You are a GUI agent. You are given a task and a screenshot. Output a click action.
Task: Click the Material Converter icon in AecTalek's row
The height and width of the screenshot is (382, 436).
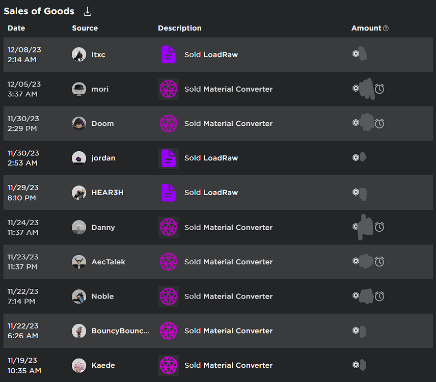click(x=169, y=262)
